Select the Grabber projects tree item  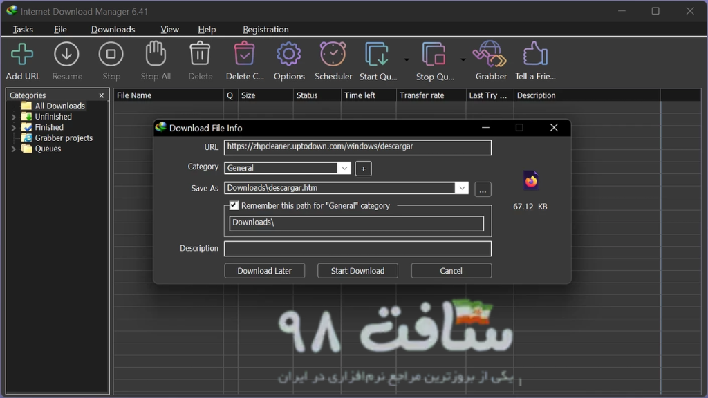(x=64, y=138)
